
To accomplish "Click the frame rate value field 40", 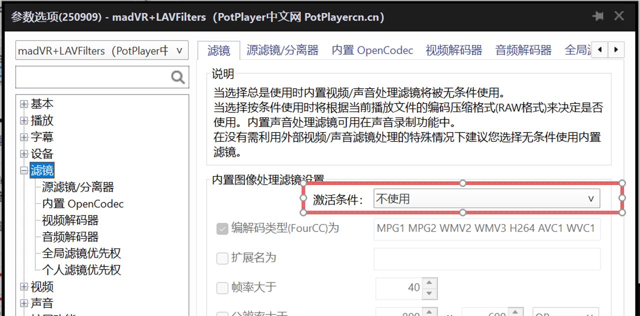I will (398, 288).
